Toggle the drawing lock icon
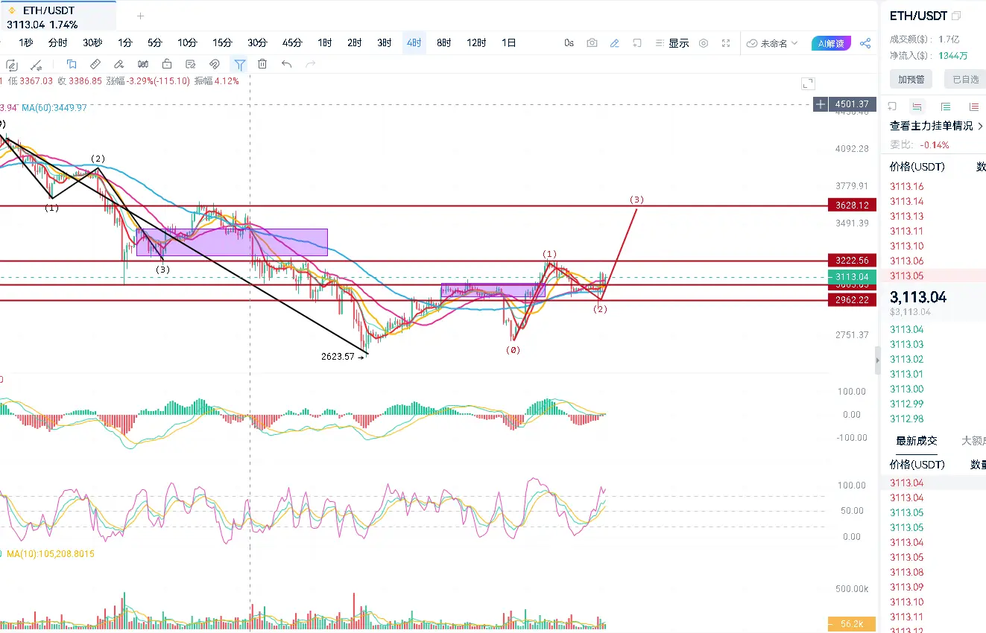The width and height of the screenshot is (986, 633). [167, 64]
